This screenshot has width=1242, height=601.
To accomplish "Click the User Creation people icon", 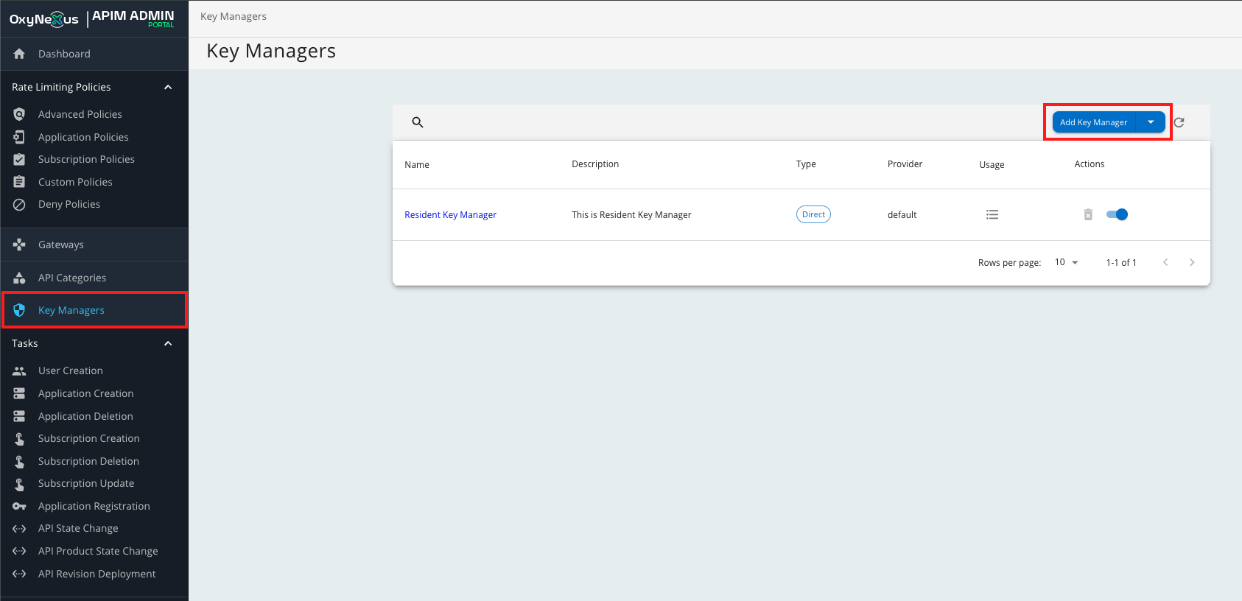I will [x=19, y=370].
